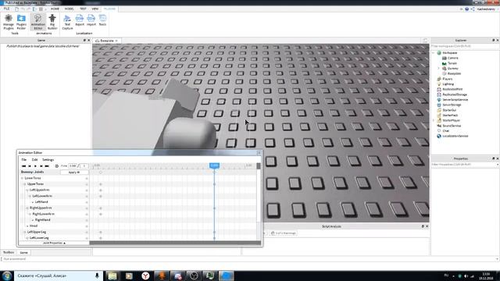Image resolution: width=500 pixels, height=281 pixels.
Task: Expand the Joint Properties panel
Action: coord(54,243)
